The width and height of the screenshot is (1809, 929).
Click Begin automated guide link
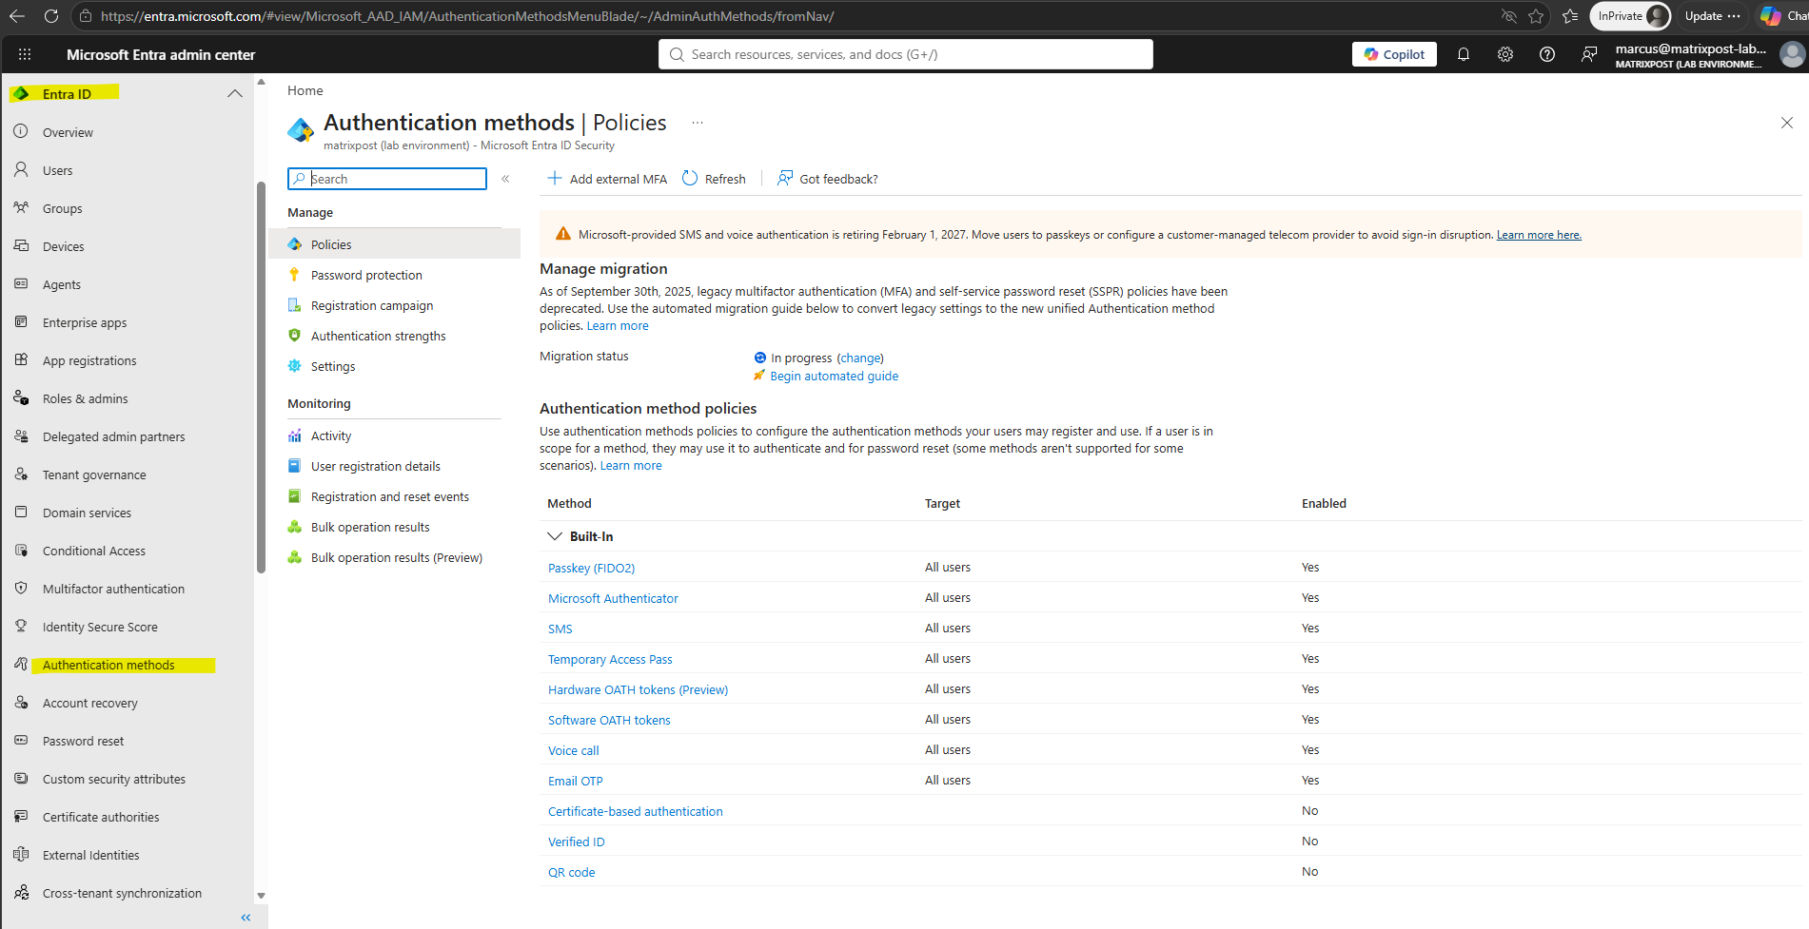pyautogui.click(x=834, y=376)
